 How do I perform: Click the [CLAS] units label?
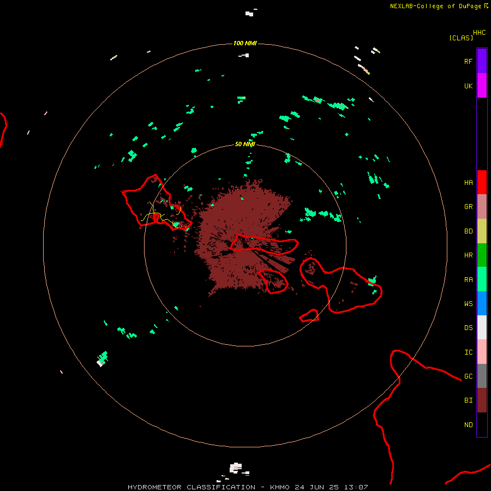(x=461, y=38)
